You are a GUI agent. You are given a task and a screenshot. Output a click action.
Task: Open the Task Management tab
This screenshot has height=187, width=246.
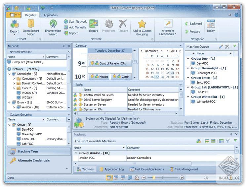pyautogui.click(x=184, y=169)
